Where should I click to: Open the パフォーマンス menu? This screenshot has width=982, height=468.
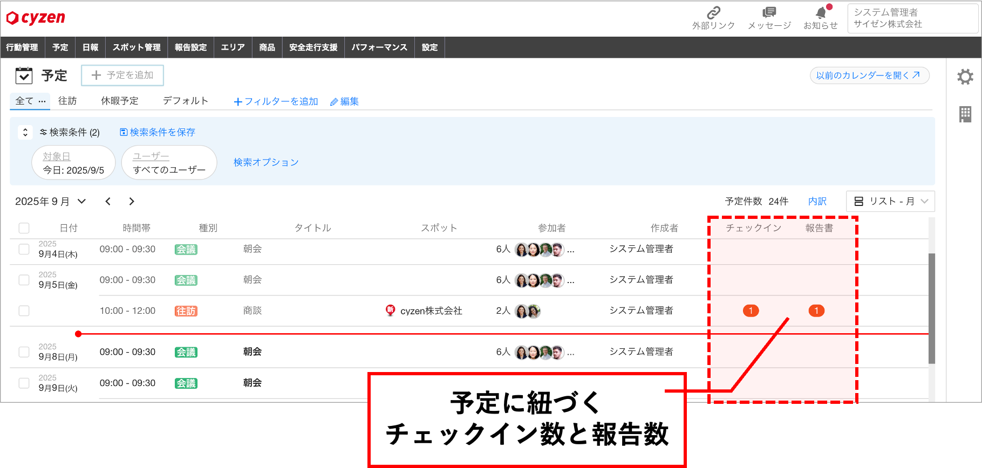pos(379,47)
